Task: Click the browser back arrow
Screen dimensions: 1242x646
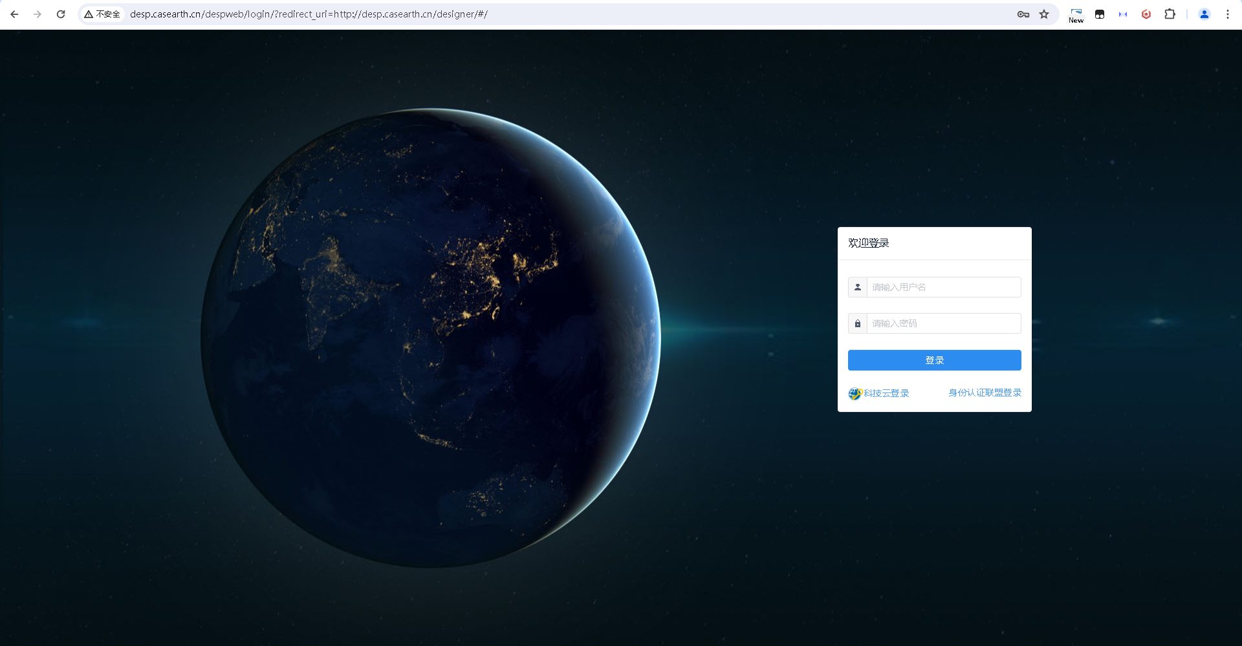Action: point(14,14)
